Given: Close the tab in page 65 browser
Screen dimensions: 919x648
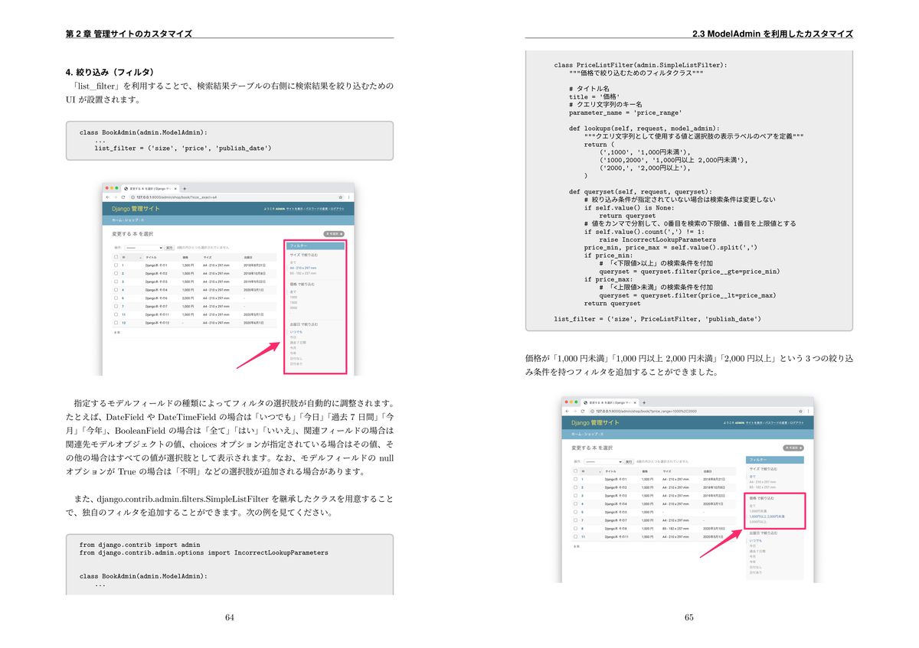Looking at the screenshot, I should [636, 403].
